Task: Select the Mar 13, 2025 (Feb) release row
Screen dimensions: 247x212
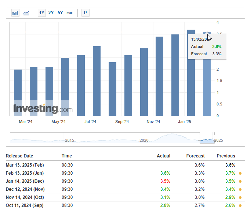Action: [x=126, y=165]
